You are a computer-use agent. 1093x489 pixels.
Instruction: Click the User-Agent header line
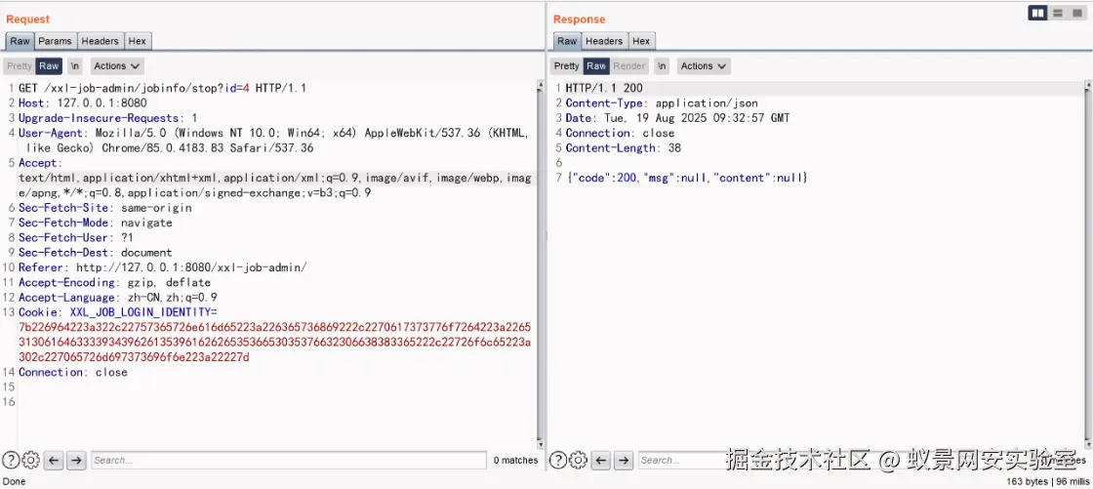(273, 141)
